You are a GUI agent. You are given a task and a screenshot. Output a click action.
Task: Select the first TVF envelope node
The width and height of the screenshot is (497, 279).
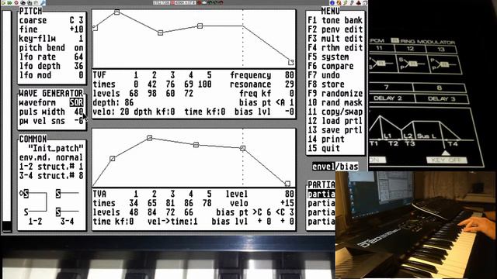[x=95, y=28]
